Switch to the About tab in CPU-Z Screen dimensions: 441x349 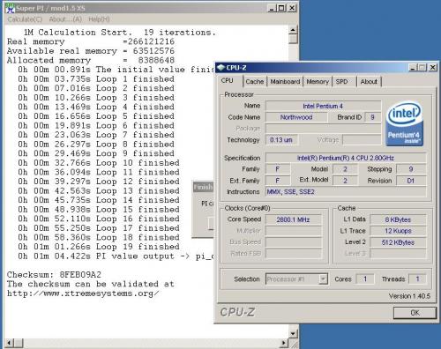369,82
